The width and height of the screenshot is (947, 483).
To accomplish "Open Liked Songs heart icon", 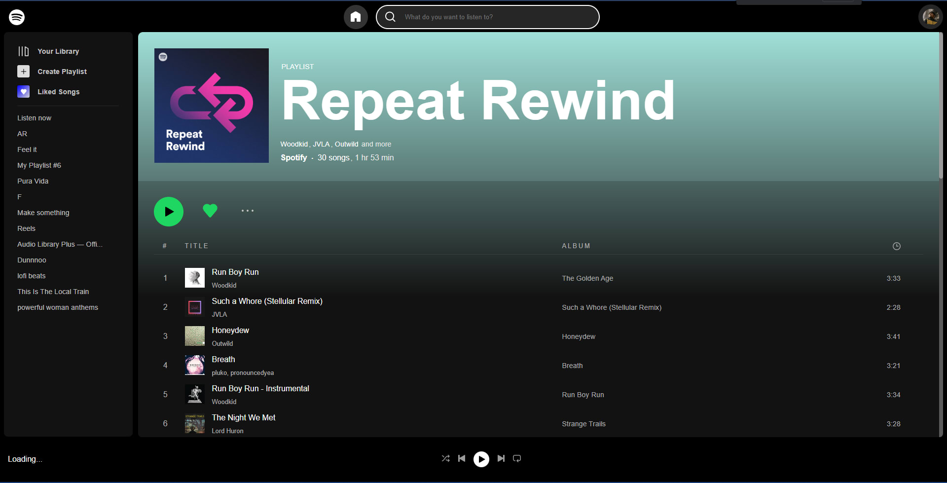I will pyautogui.click(x=24, y=92).
